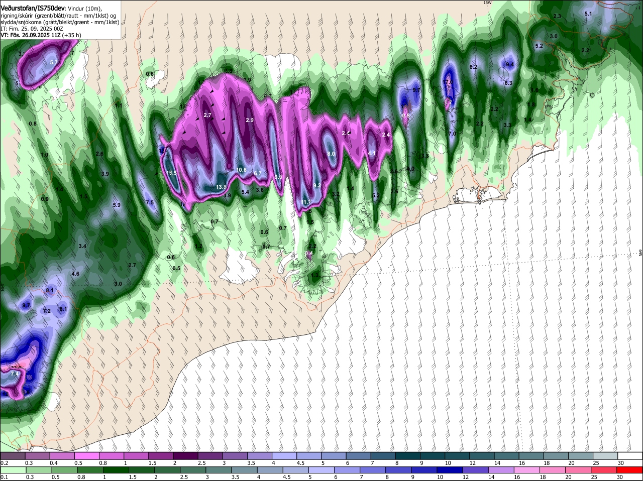643x481 pixels.
Task: Click the 1.1 precipitation value on the map
Action: tap(119, 105)
